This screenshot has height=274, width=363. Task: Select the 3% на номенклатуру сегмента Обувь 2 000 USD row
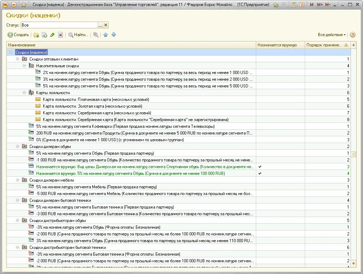[178, 79]
